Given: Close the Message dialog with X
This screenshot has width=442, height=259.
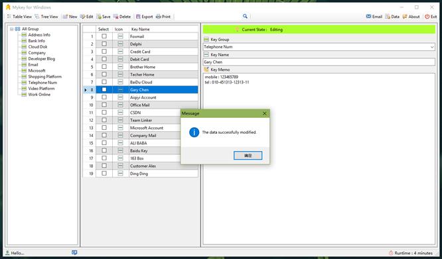Looking at the screenshot, I should pyautogui.click(x=264, y=113).
